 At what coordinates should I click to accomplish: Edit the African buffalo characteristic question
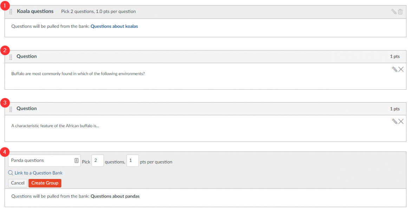tap(394, 121)
